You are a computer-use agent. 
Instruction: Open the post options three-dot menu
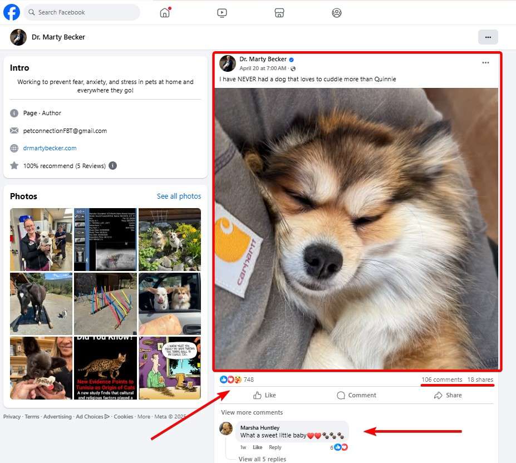click(x=486, y=63)
